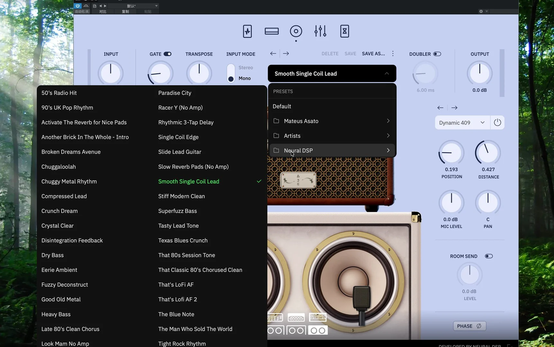This screenshot has width=554, height=347.
Task: Click the microphone power button icon
Action: point(497,123)
